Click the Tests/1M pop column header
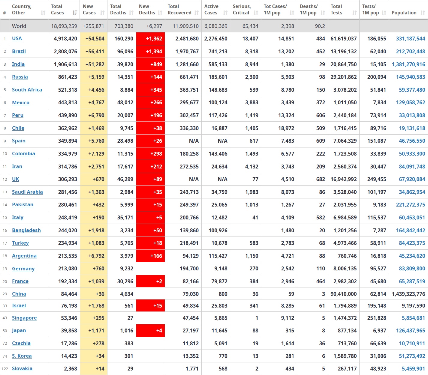Image resolution: width=428 pixels, height=375 pixels. [x=370, y=10]
